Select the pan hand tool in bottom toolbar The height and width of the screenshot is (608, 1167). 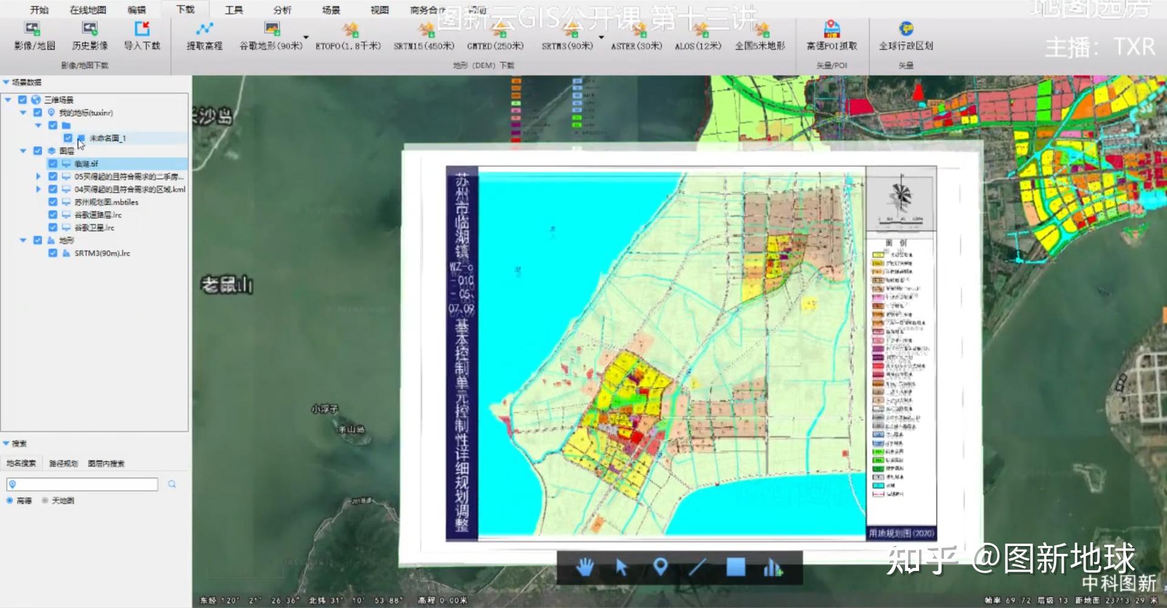point(585,567)
